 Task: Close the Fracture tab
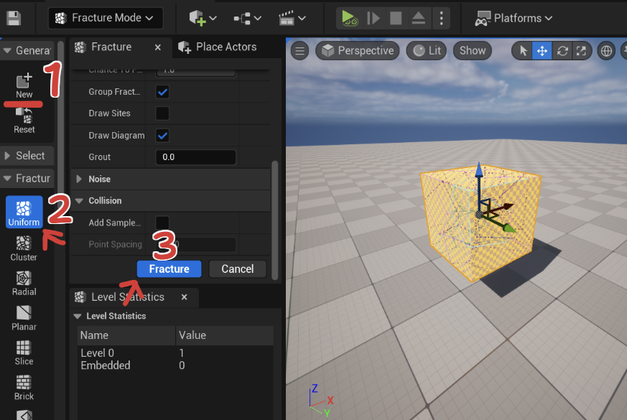click(x=158, y=47)
